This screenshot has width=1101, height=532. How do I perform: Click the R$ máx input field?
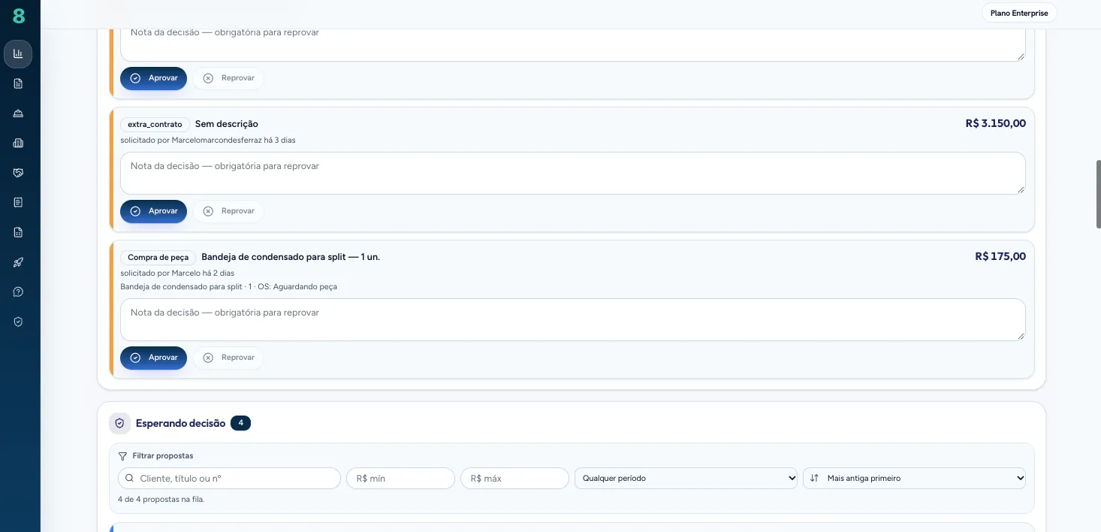[x=514, y=479]
